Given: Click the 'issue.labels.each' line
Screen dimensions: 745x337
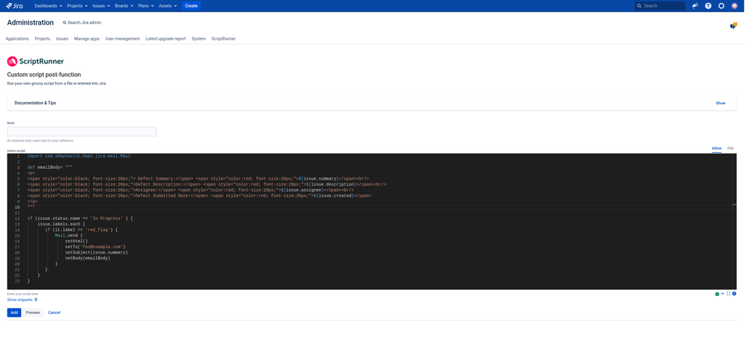Looking at the screenshot, I should [61, 224].
